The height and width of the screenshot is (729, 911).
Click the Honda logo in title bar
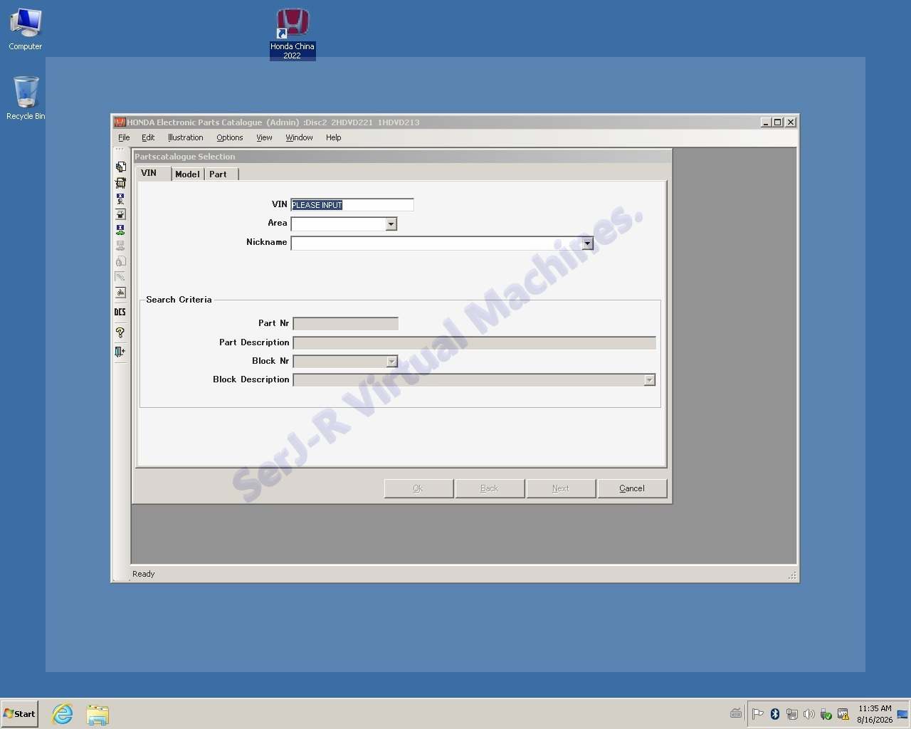pos(120,122)
